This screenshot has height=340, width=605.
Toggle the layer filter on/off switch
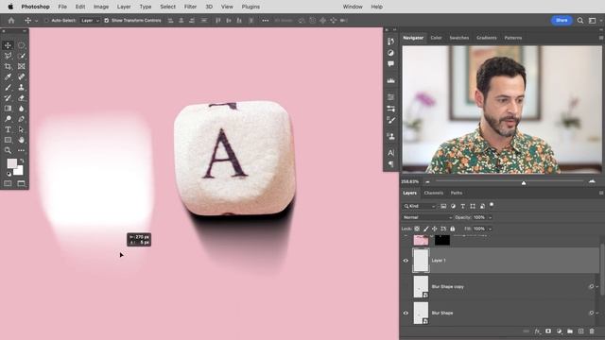coord(492,205)
